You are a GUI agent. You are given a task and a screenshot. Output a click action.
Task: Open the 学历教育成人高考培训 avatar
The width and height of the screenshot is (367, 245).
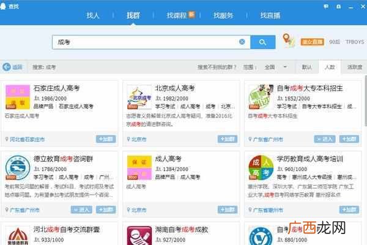coord(261,167)
